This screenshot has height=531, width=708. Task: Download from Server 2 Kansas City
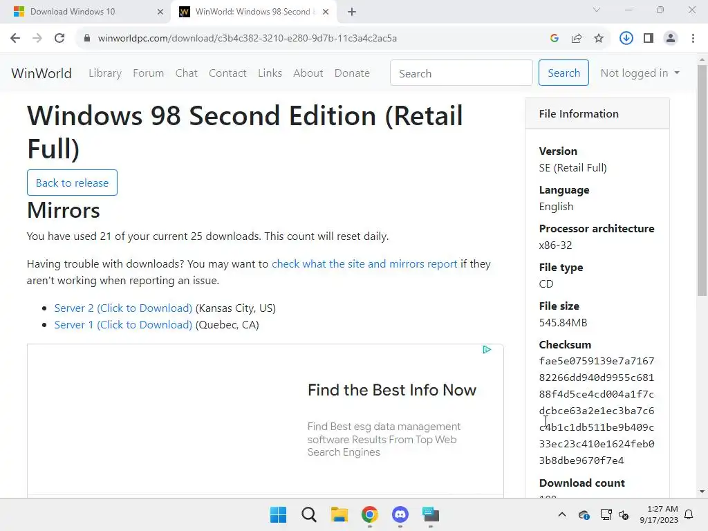pyautogui.click(x=123, y=308)
